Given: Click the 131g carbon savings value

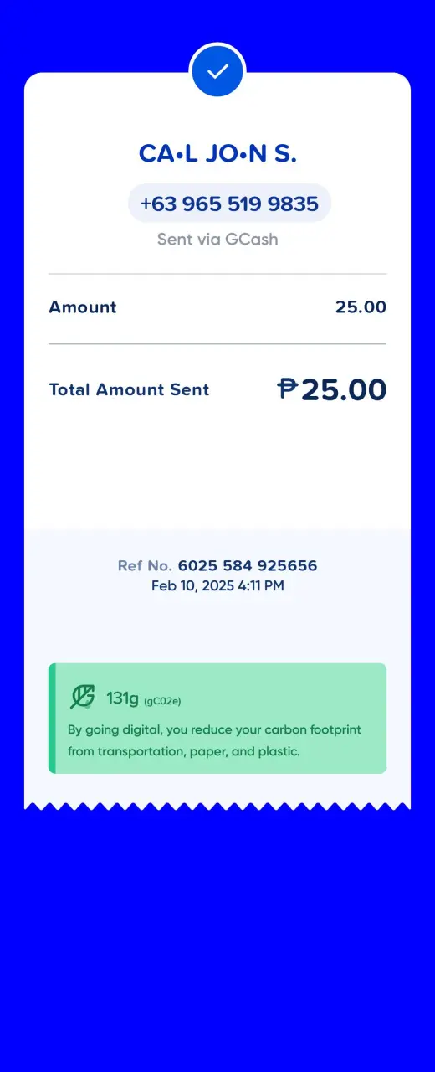Looking at the screenshot, I should coord(122,698).
